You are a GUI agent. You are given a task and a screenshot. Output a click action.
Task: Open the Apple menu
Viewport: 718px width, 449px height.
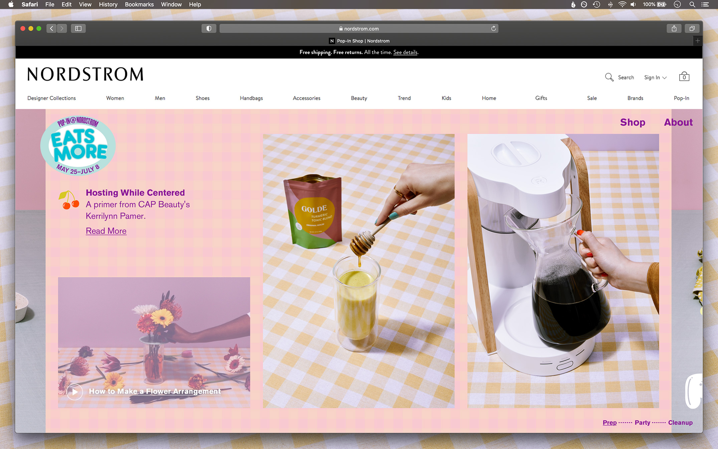(11, 4)
